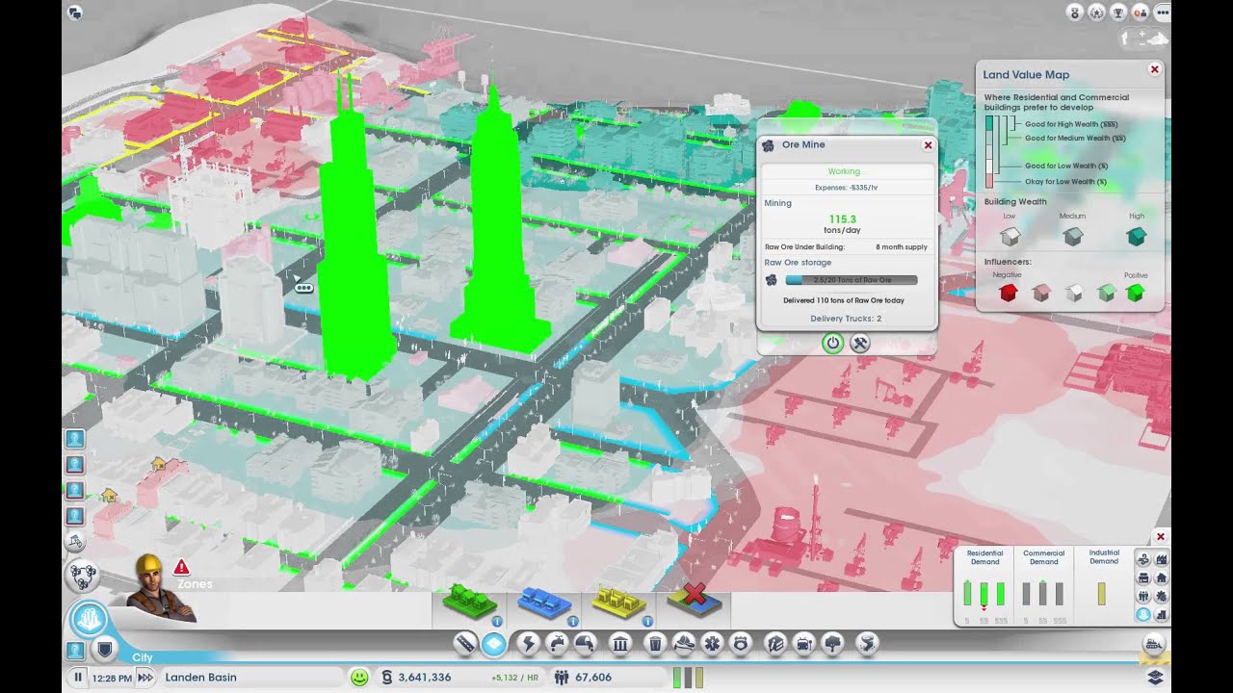Open the data layers stack icon
The width and height of the screenshot is (1233, 693).
point(1156,678)
